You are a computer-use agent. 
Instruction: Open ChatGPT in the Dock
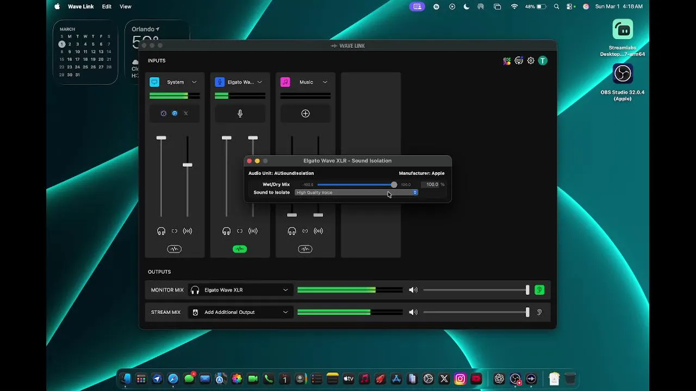(x=499, y=379)
